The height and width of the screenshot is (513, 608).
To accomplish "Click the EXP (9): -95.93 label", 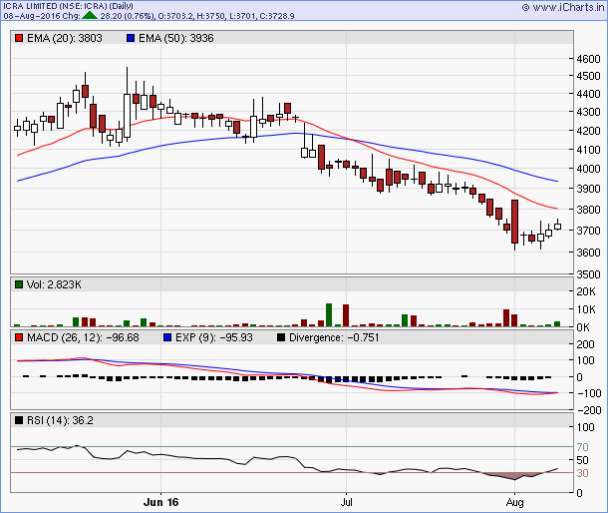I will pos(213,337).
